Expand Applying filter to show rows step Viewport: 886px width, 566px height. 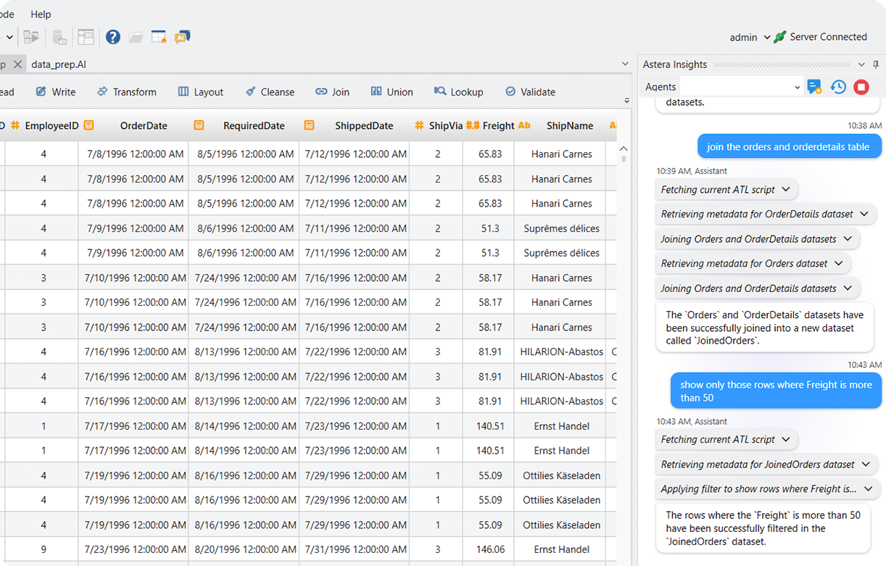tap(869, 489)
